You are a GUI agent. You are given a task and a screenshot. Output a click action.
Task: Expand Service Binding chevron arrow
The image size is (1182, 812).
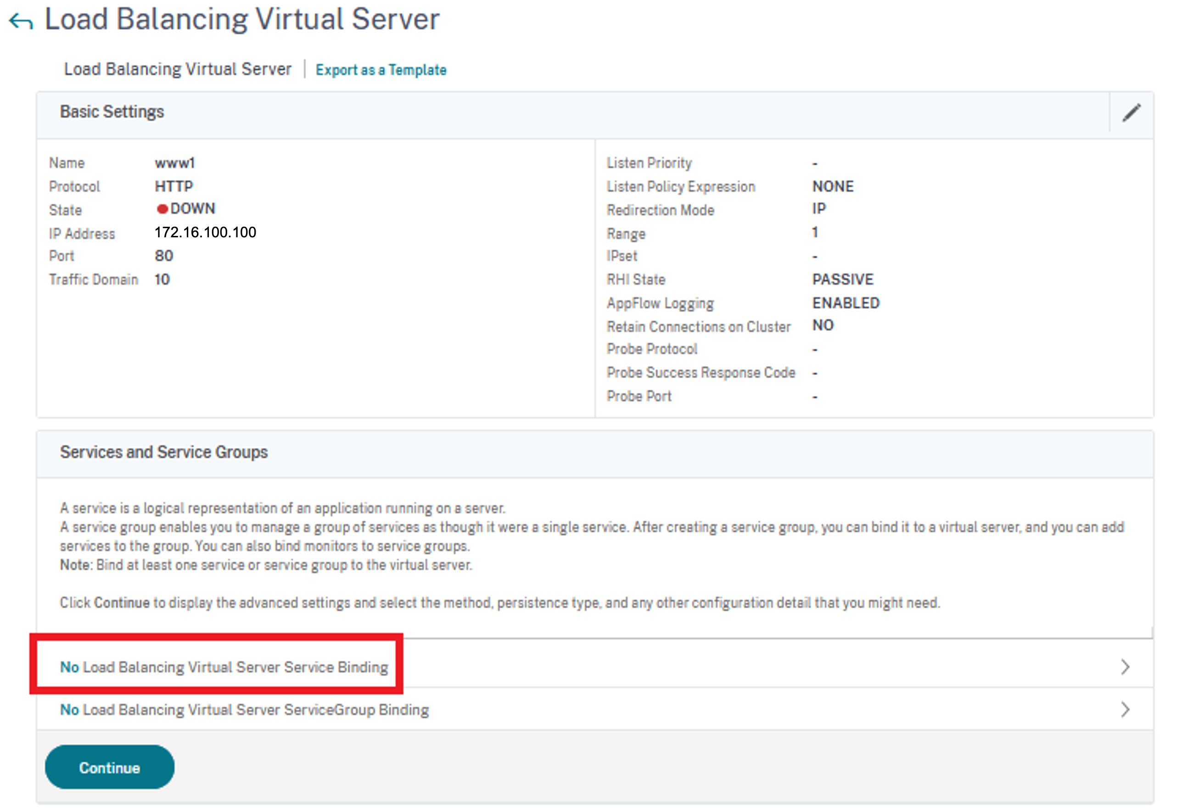click(x=1125, y=666)
